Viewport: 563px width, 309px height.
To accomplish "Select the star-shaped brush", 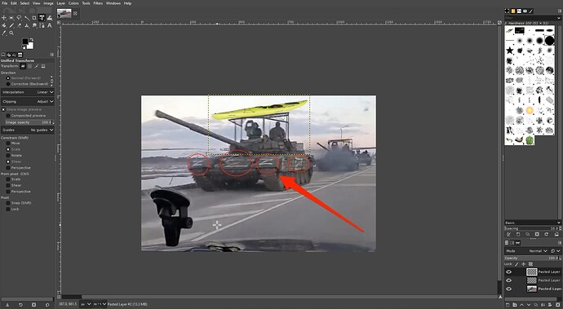I will tap(509, 51).
